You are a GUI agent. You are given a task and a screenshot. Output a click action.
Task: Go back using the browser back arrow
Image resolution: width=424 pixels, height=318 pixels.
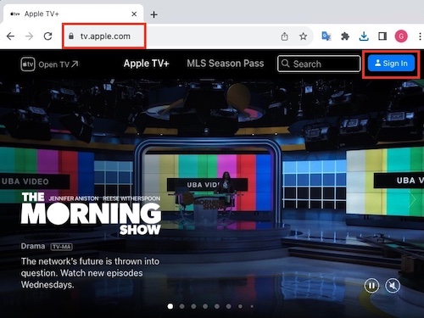[x=10, y=36]
